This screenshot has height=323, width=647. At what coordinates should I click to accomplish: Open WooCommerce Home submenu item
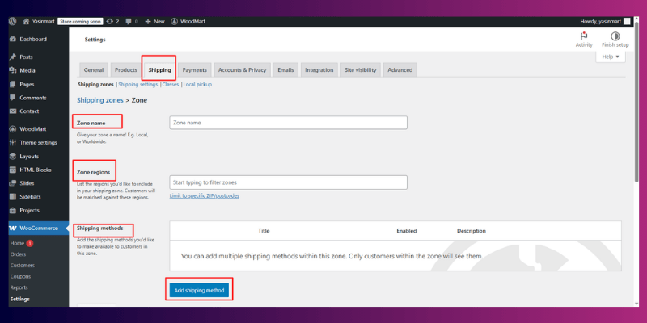[17, 244]
